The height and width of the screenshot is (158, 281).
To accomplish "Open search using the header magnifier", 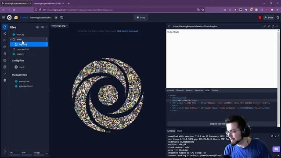I will point(277,18).
